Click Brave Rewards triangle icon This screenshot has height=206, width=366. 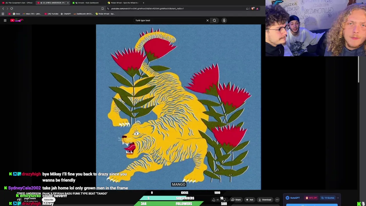[x=257, y=9]
